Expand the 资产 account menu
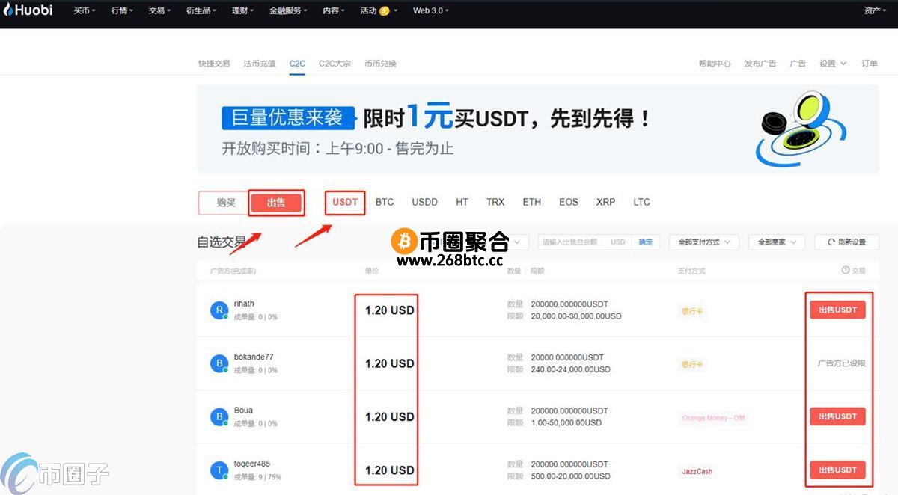The image size is (898, 495). tap(876, 11)
